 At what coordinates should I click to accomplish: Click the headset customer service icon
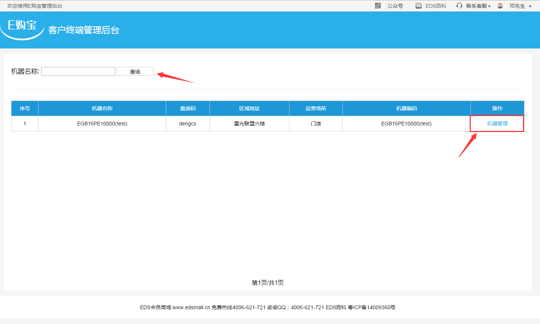(459, 6)
